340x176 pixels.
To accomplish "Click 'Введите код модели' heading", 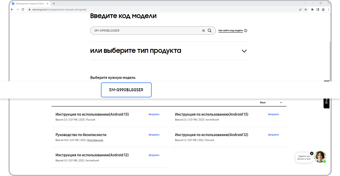I will 123,16.
